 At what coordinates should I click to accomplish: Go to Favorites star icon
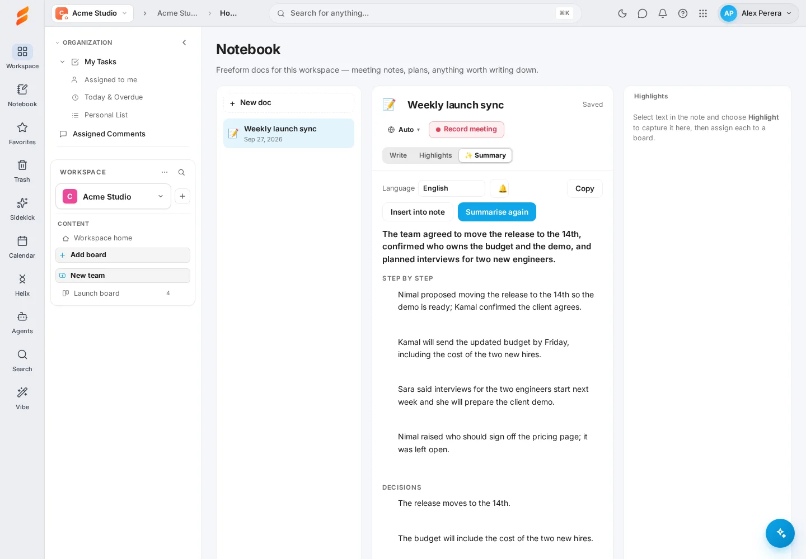pos(22,133)
